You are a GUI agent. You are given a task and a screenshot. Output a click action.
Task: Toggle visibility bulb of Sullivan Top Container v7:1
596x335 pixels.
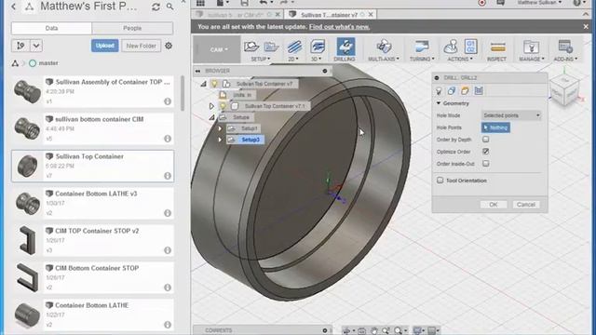(223, 106)
